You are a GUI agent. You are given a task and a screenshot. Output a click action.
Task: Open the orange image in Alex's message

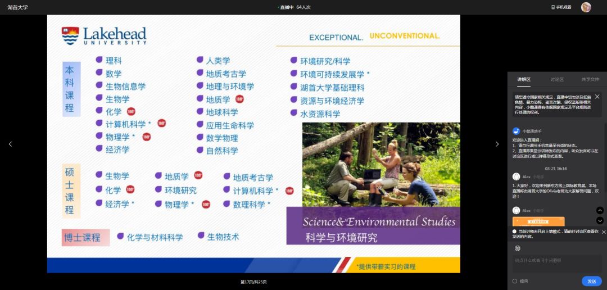point(538,221)
